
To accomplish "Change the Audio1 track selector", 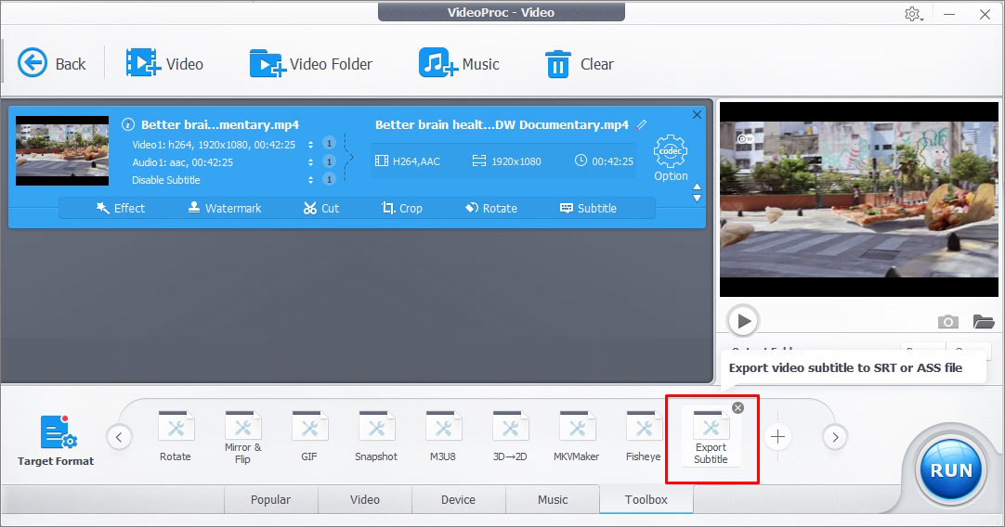I will (310, 162).
